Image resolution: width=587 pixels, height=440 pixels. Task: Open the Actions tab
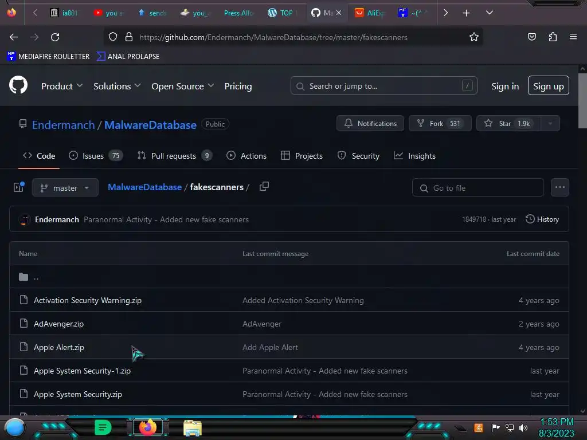click(246, 156)
